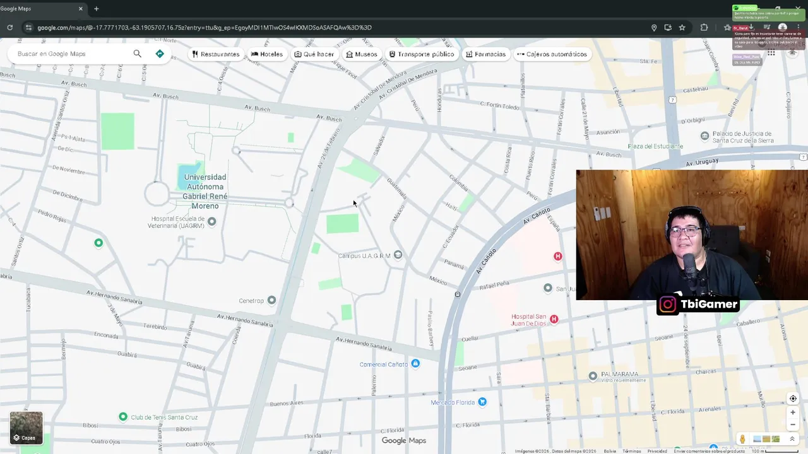Click the Universidad Autónoma Gabriel René Moreno label
The image size is (808, 454).
tap(205, 192)
